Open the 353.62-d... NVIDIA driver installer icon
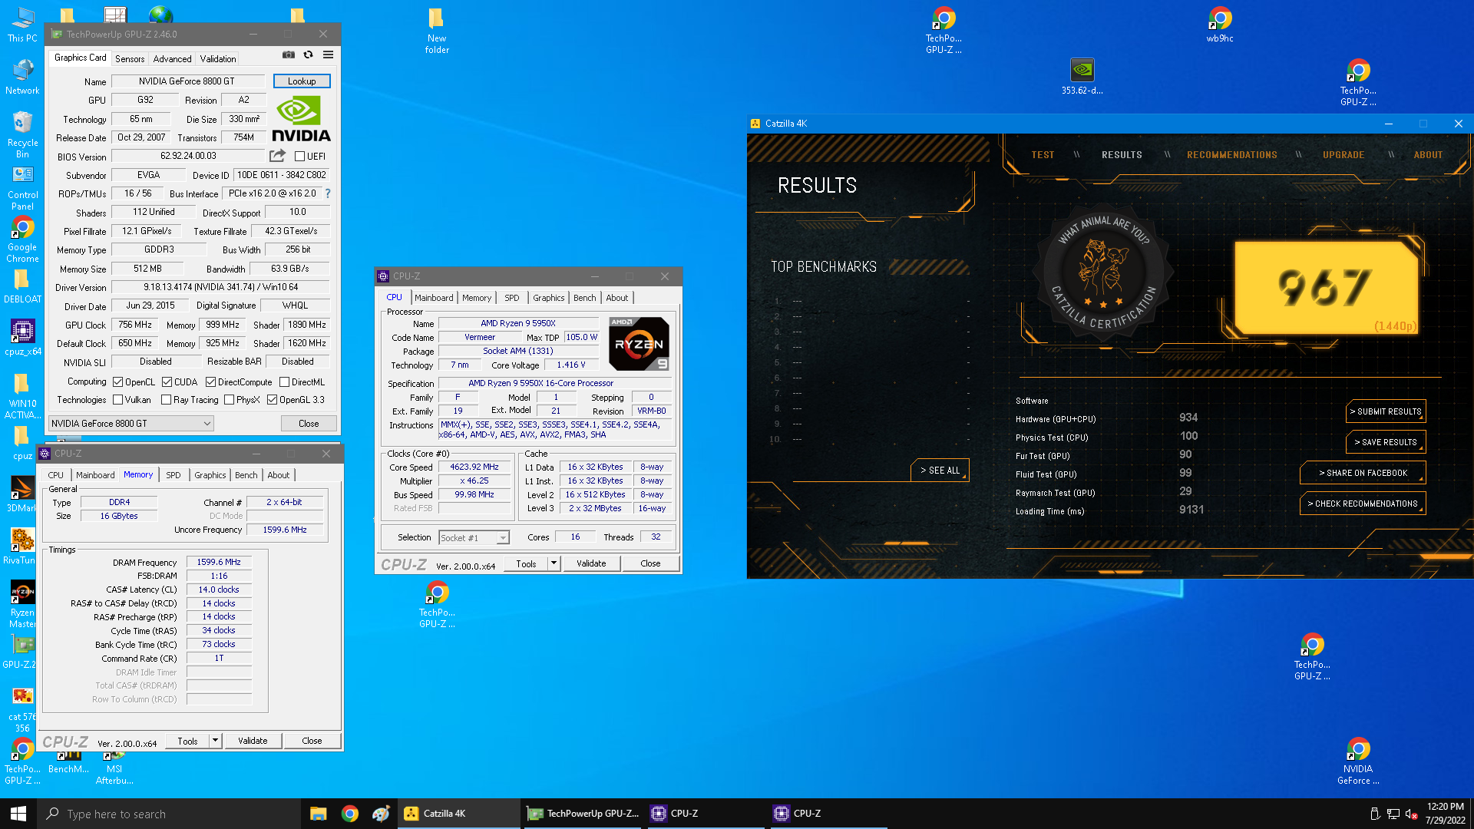 tap(1082, 77)
